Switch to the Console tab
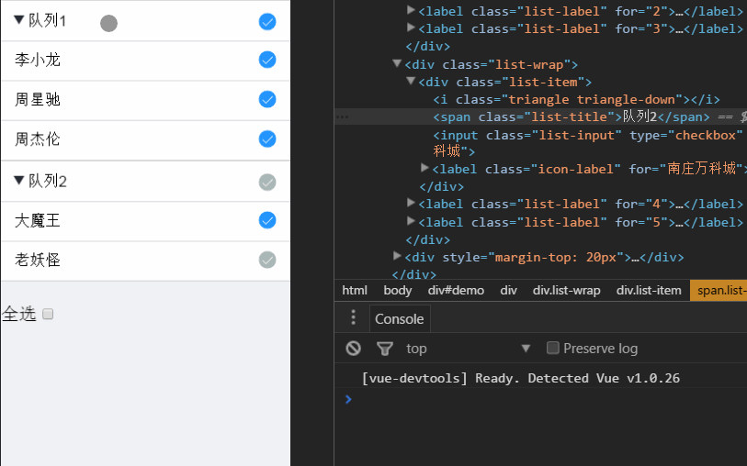 pos(400,318)
